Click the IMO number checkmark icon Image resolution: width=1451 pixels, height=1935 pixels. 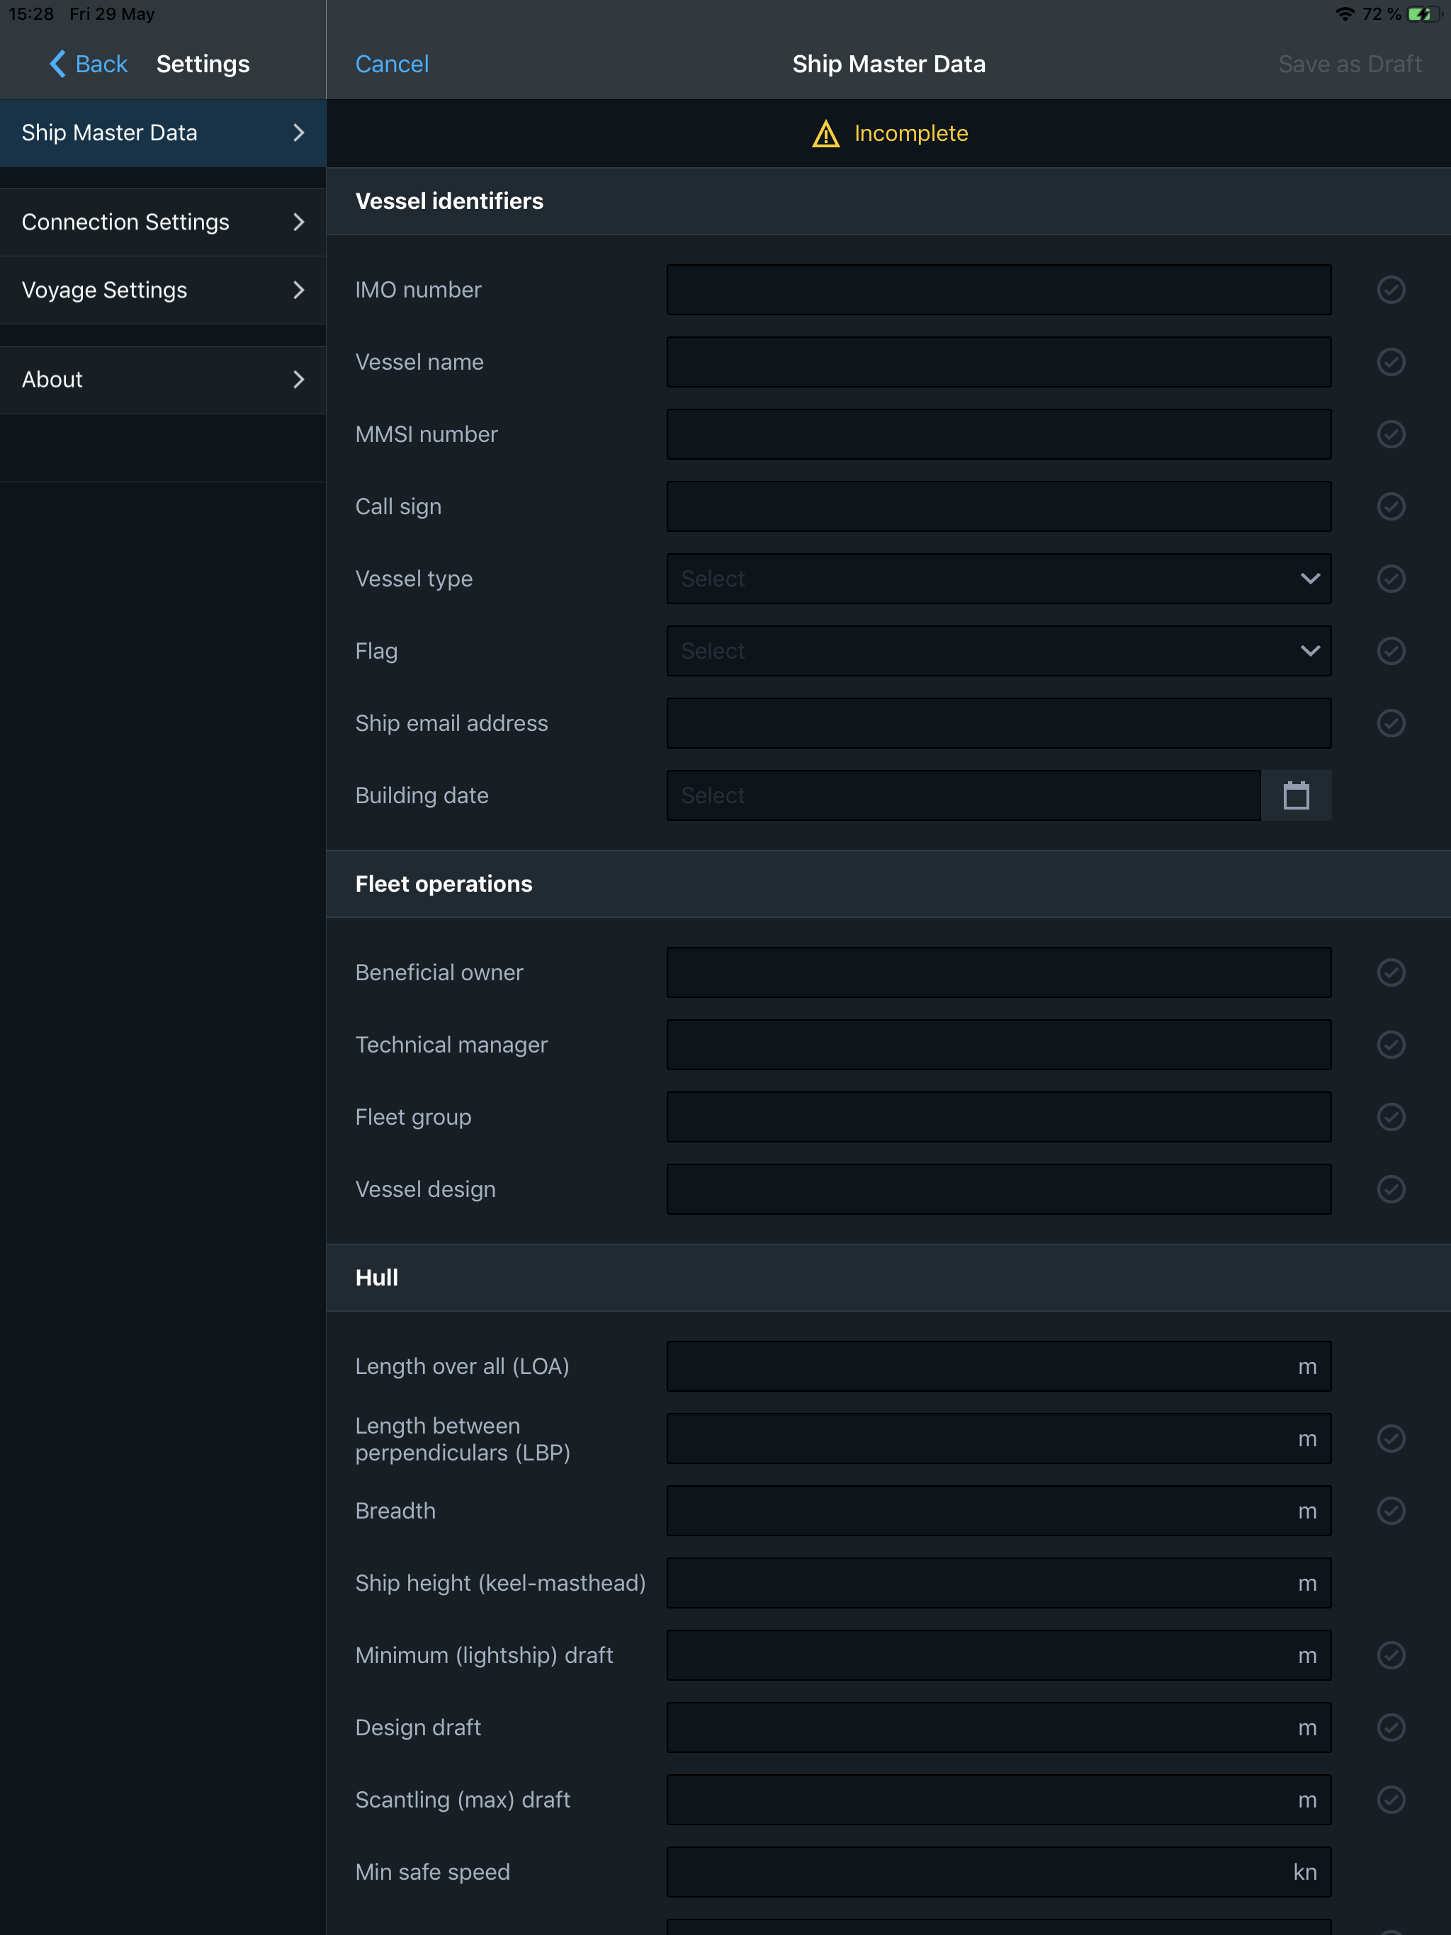[1391, 290]
